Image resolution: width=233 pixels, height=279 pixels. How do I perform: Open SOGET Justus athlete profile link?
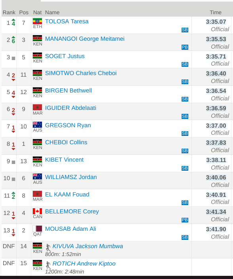tap(65, 56)
